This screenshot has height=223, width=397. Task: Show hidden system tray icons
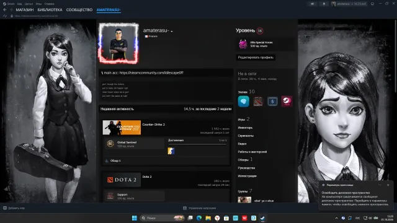click(x=336, y=218)
